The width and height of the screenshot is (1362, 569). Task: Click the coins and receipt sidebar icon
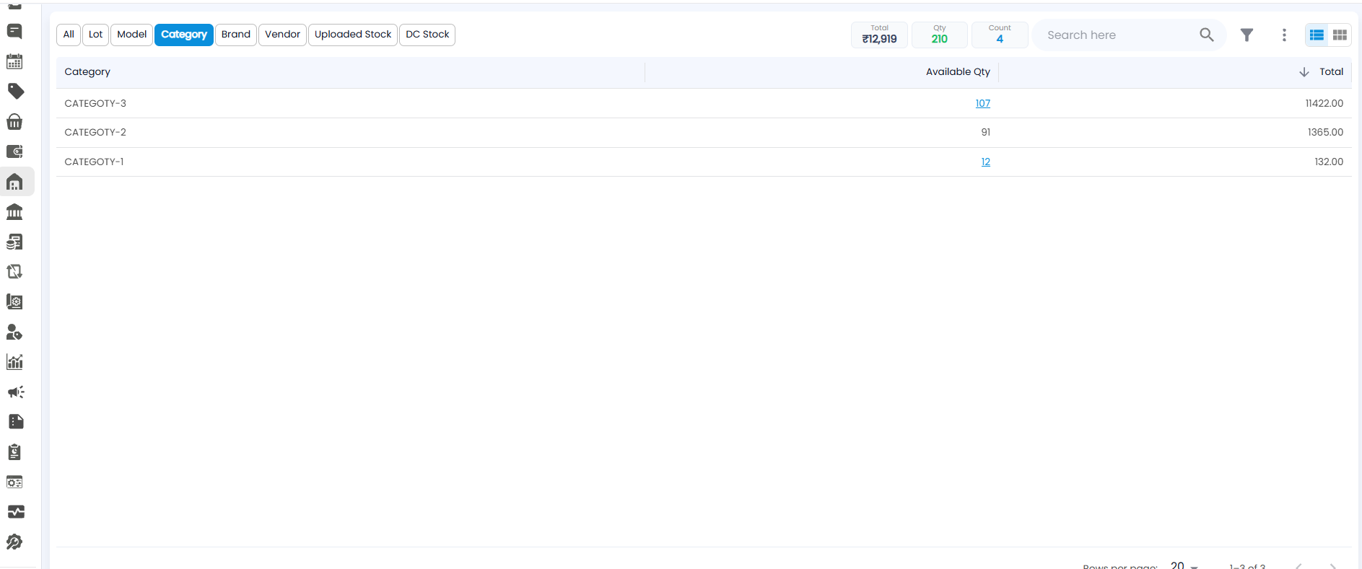pos(14,242)
